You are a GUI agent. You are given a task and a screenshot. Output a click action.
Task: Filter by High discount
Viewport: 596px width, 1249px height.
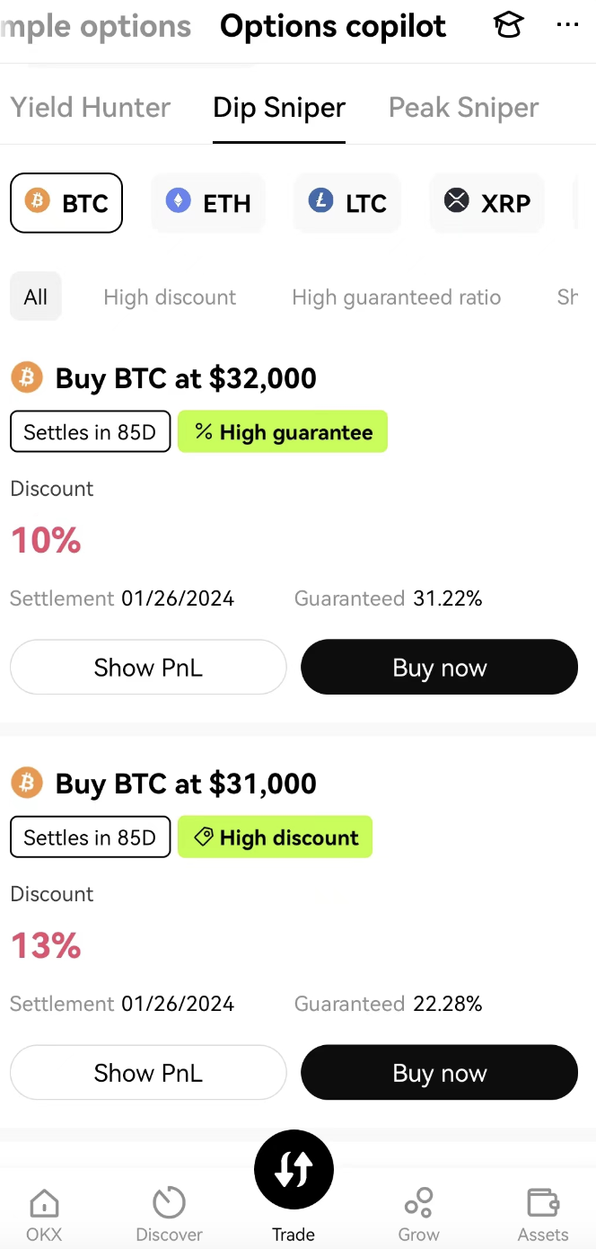[170, 297]
